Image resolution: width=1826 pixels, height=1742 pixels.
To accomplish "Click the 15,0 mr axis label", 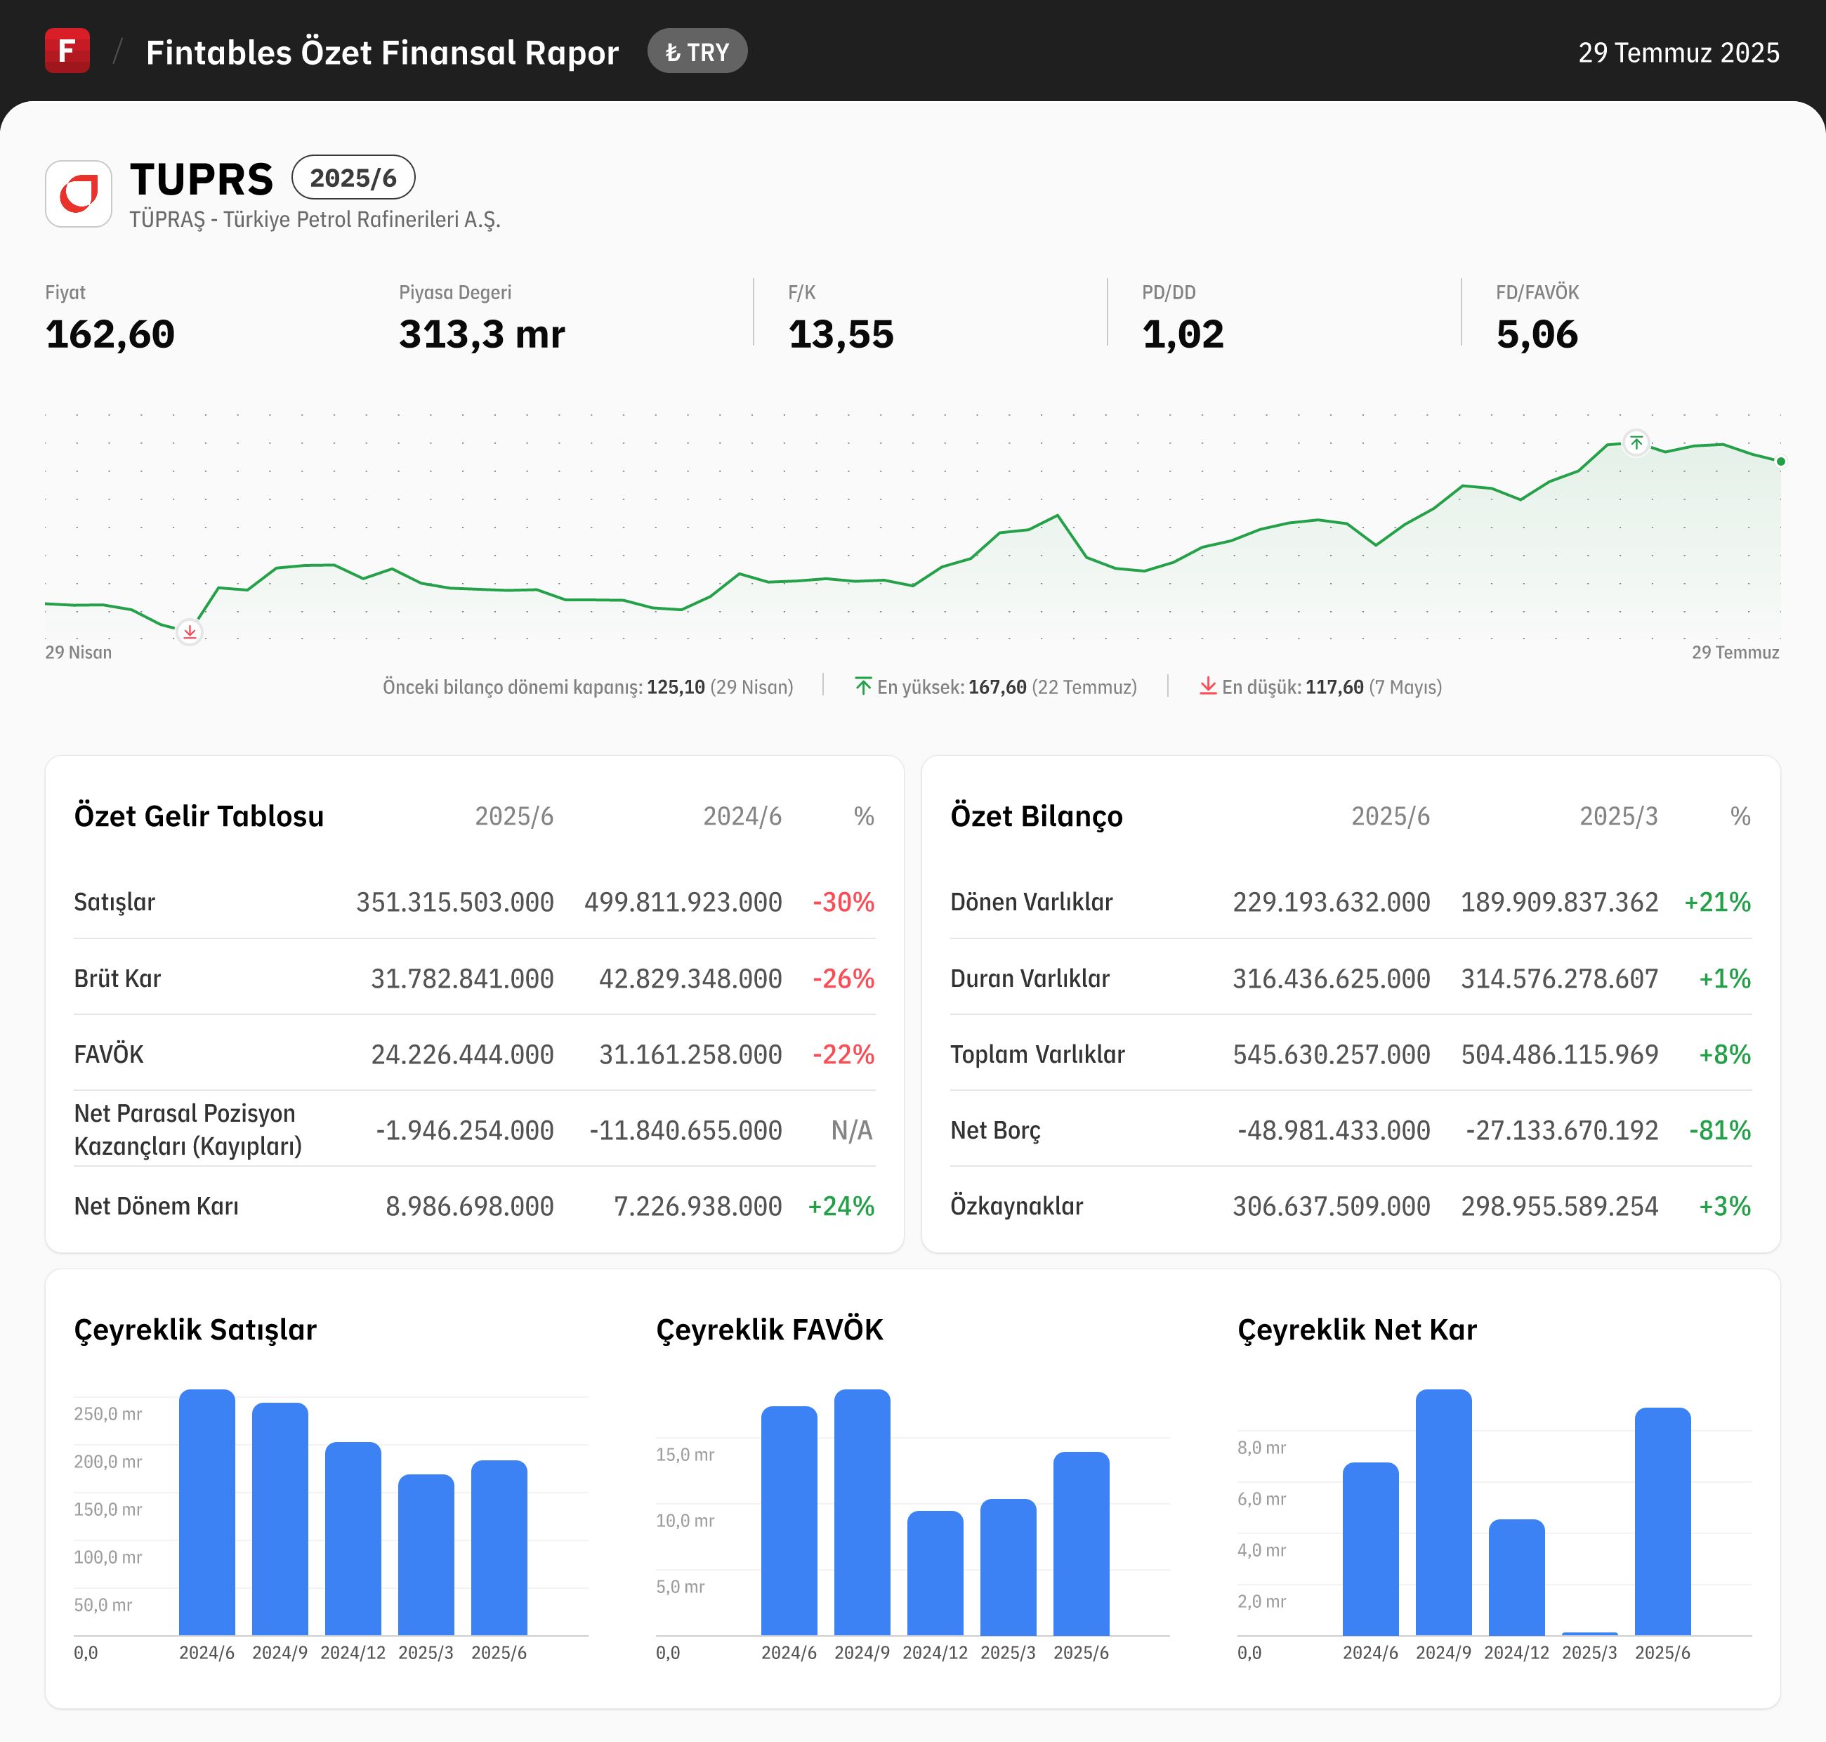I will tap(685, 1455).
